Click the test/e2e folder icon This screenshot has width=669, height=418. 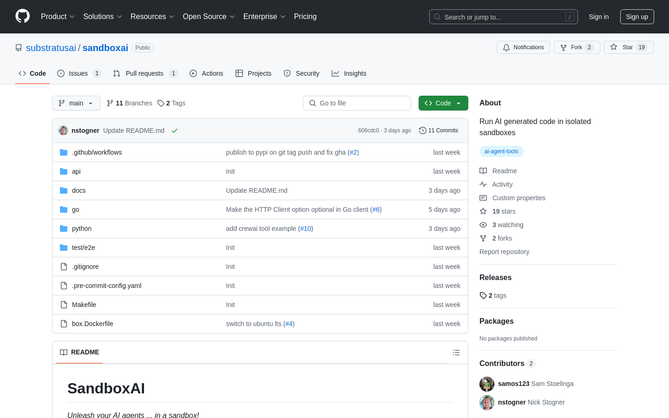pyautogui.click(x=64, y=248)
